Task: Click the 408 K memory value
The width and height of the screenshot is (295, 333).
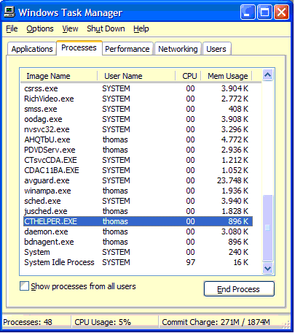Action: coord(238,109)
